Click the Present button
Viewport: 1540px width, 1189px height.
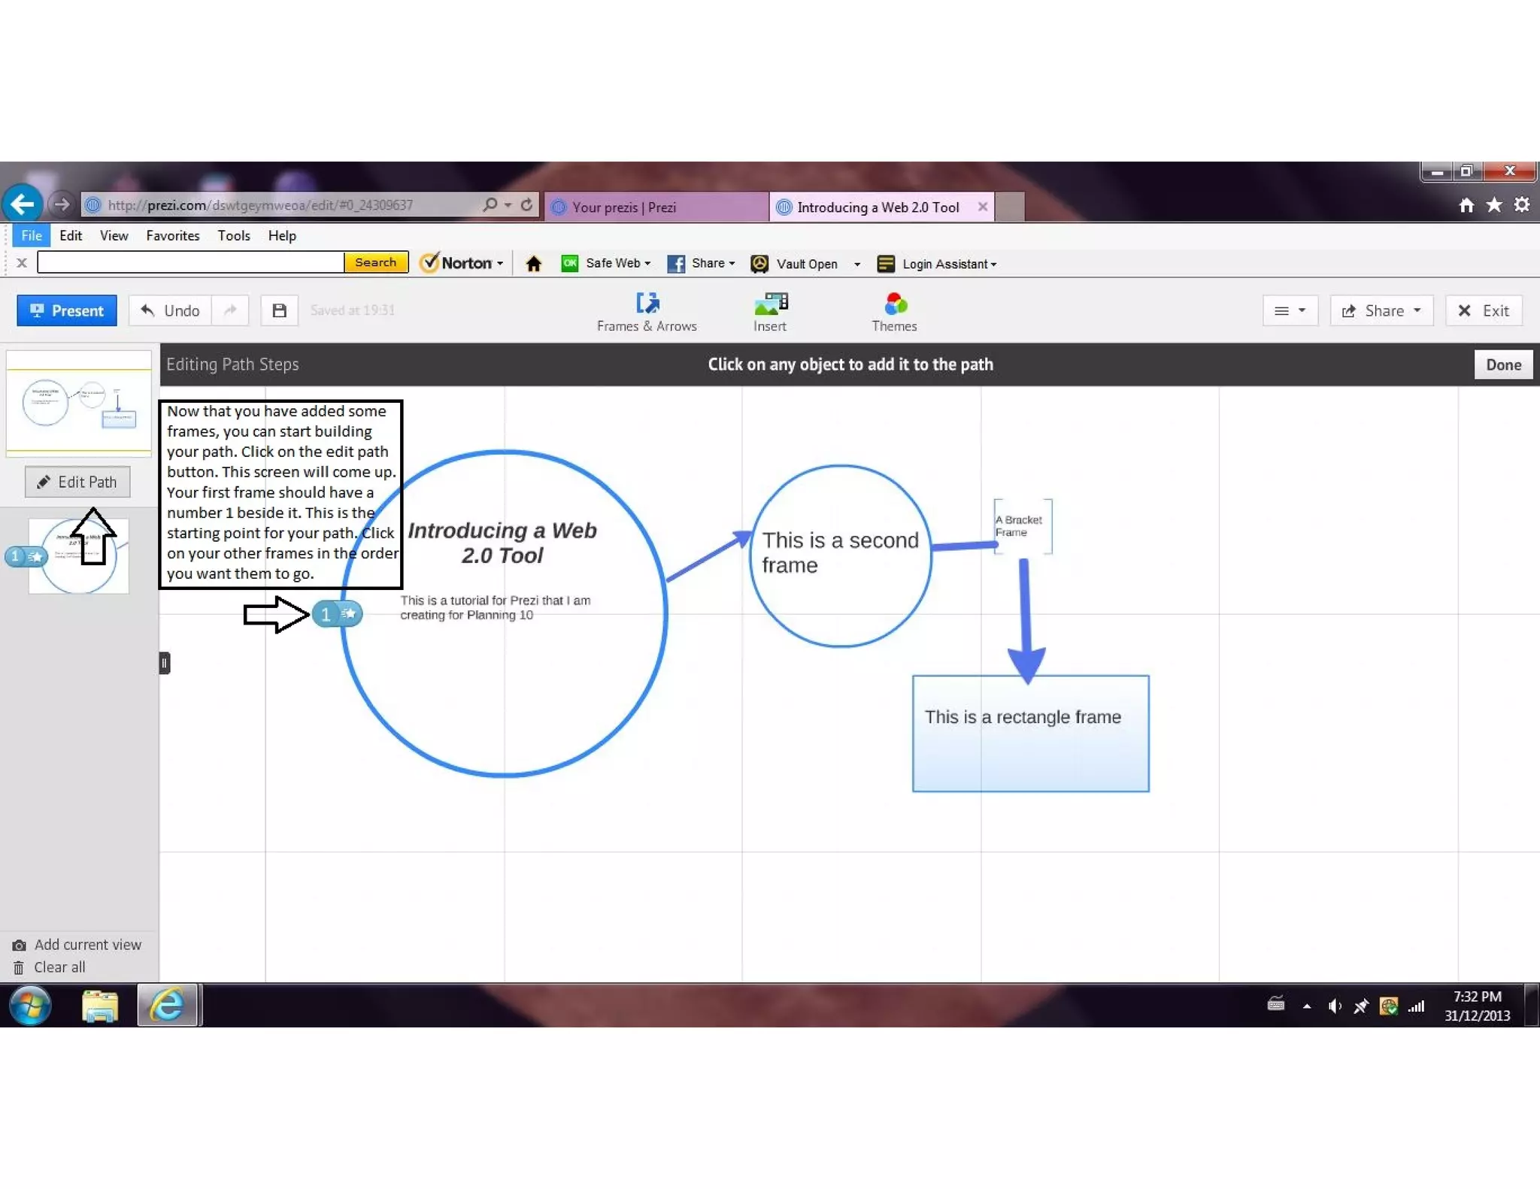67,310
